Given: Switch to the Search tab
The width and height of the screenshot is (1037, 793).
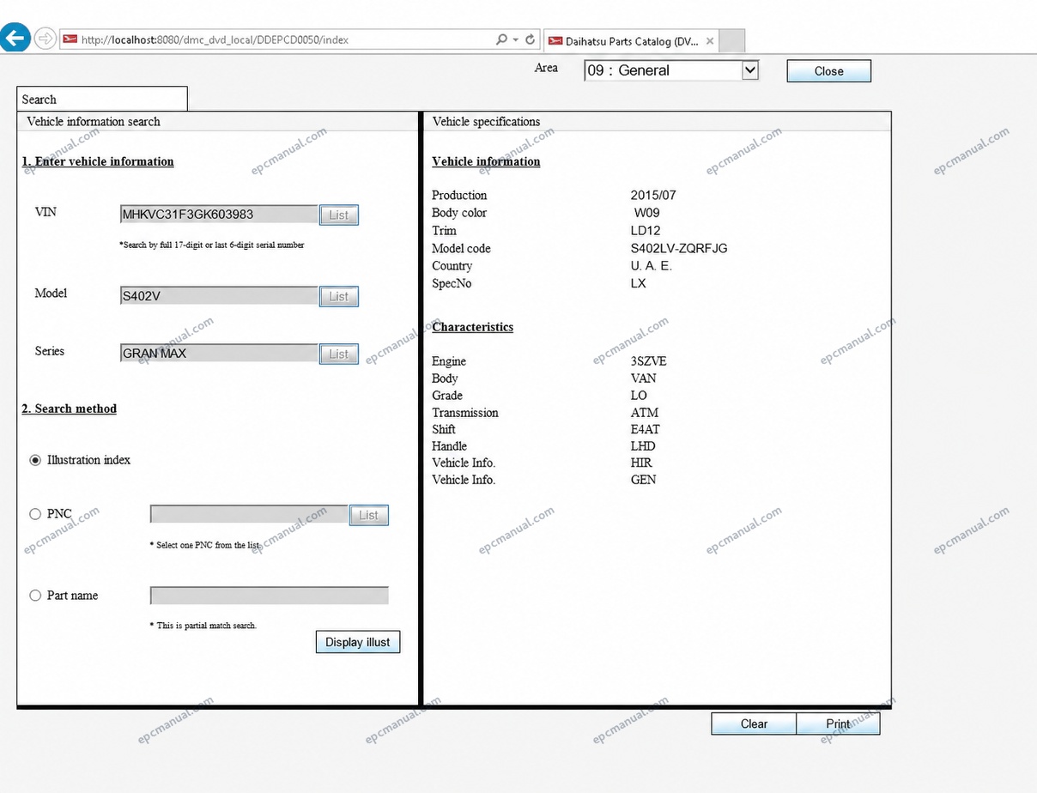Looking at the screenshot, I should tap(101, 100).
